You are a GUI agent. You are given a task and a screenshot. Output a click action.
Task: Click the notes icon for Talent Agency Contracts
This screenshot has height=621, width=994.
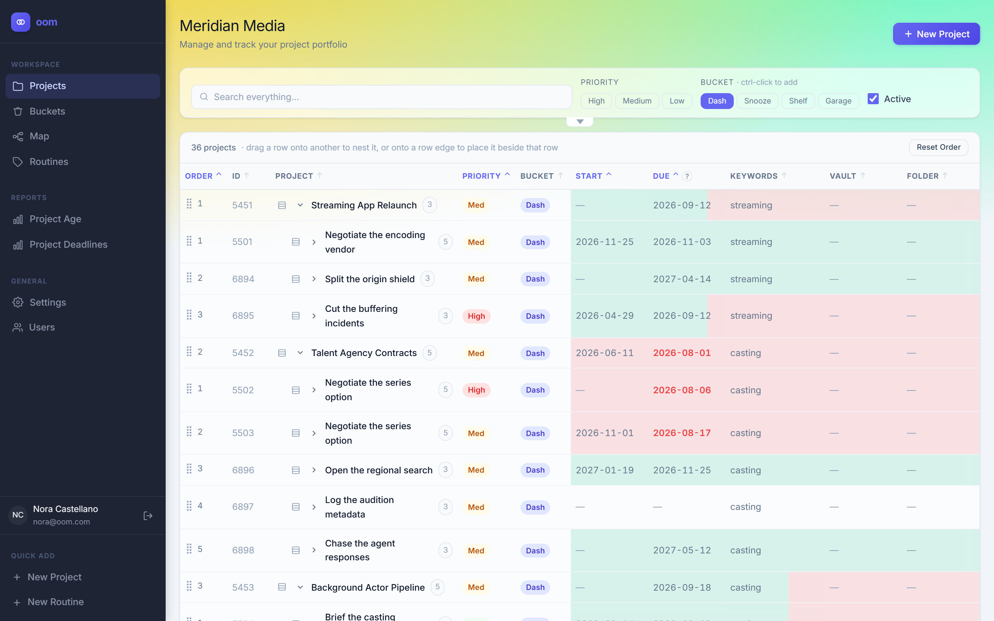pos(282,353)
